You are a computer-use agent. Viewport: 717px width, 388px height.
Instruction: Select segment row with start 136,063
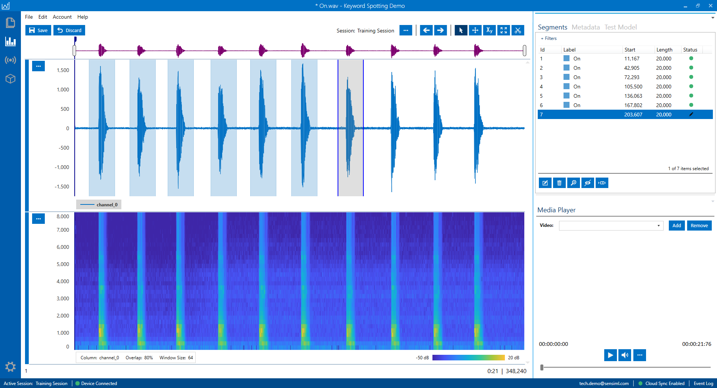(625, 96)
